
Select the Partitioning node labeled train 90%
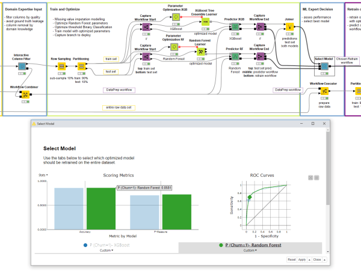81,67
